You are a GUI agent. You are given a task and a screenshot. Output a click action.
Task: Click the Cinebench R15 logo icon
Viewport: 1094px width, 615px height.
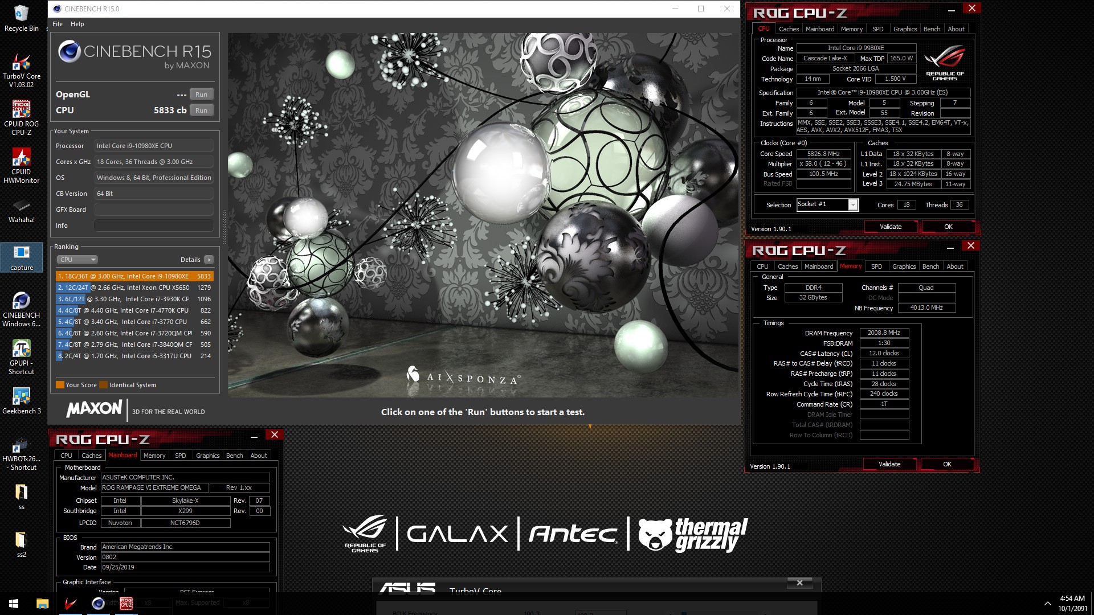[x=70, y=52]
